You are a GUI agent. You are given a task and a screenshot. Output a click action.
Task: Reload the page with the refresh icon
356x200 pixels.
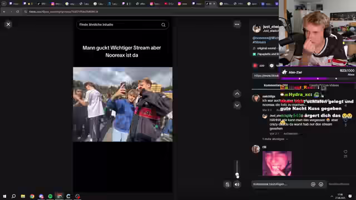17,12
